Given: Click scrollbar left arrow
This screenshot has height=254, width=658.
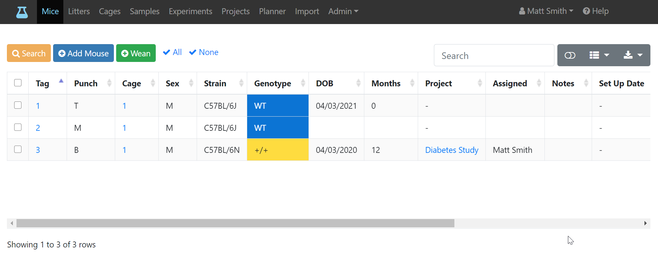Looking at the screenshot, I should point(12,223).
